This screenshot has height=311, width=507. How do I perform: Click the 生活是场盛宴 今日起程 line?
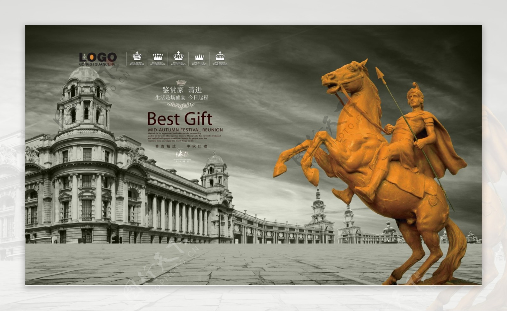182,98
